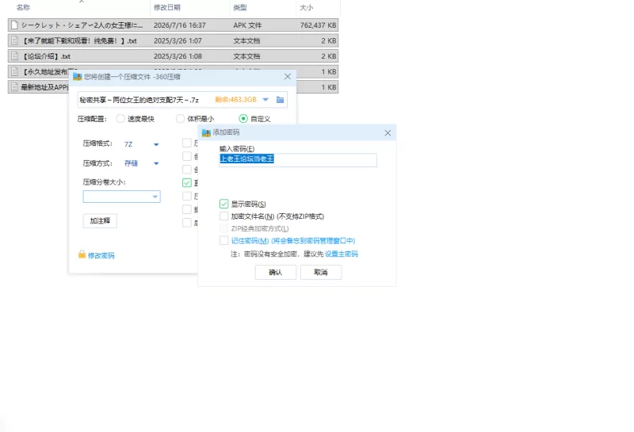The height and width of the screenshot is (432, 634).
Task: Click file icon of 【永久地址发布 row
Action: coord(14,71)
